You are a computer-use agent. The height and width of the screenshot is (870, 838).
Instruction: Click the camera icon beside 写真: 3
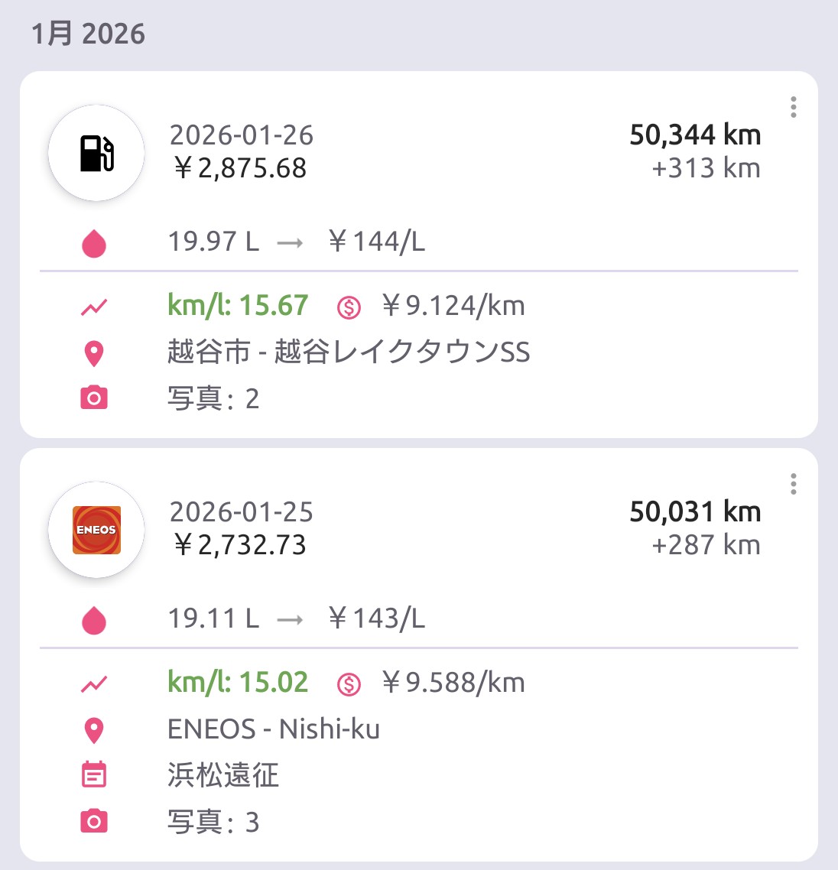(94, 822)
